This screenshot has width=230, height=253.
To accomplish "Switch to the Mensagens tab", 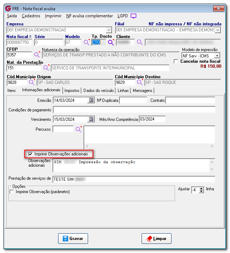I will [142, 91].
